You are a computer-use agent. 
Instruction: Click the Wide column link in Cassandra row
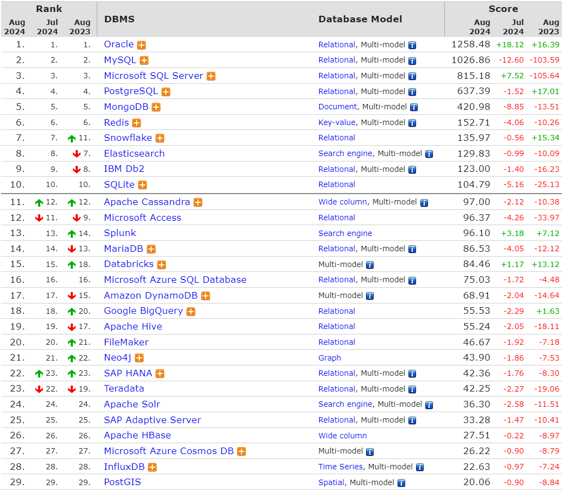343,202
